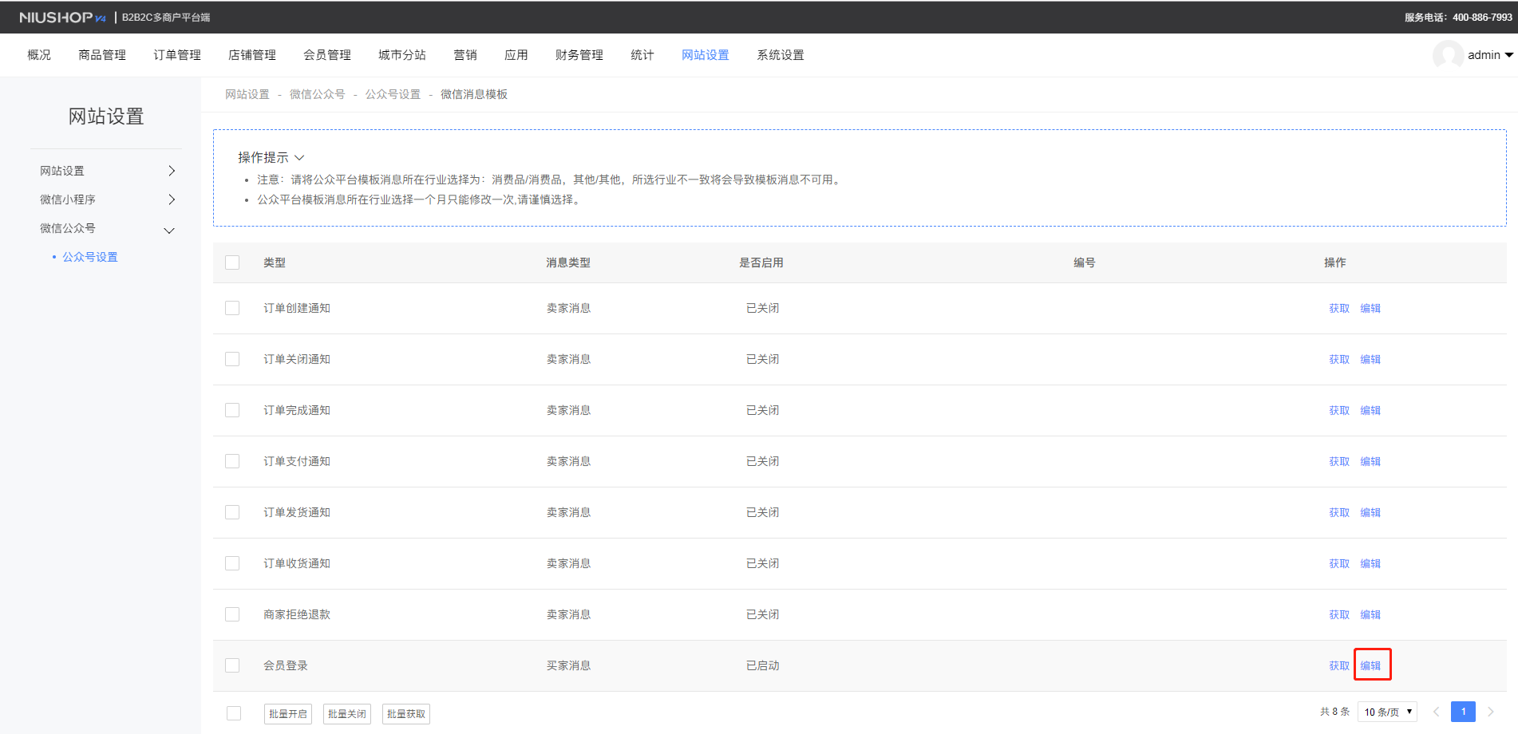The image size is (1518, 734).
Task: Click 微信公众号 breadcrumb link
Action: pyautogui.click(x=318, y=94)
